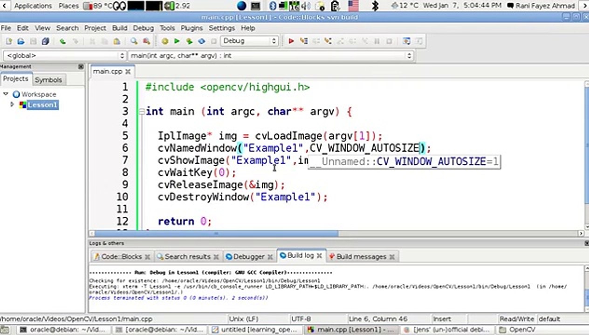This screenshot has height=335, width=589.
Task: Open the Applications menu in top panel
Action: tap(33, 6)
